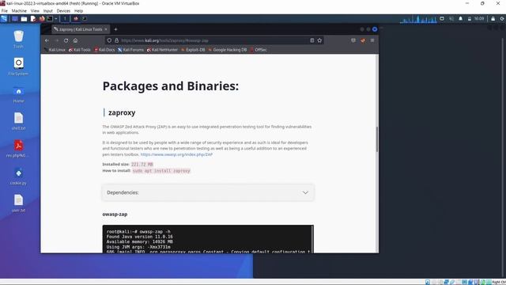Expand the terminal launcher dropdown arrow
Screen dimensions: 506x285
pyautogui.click(x=56, y=19)
